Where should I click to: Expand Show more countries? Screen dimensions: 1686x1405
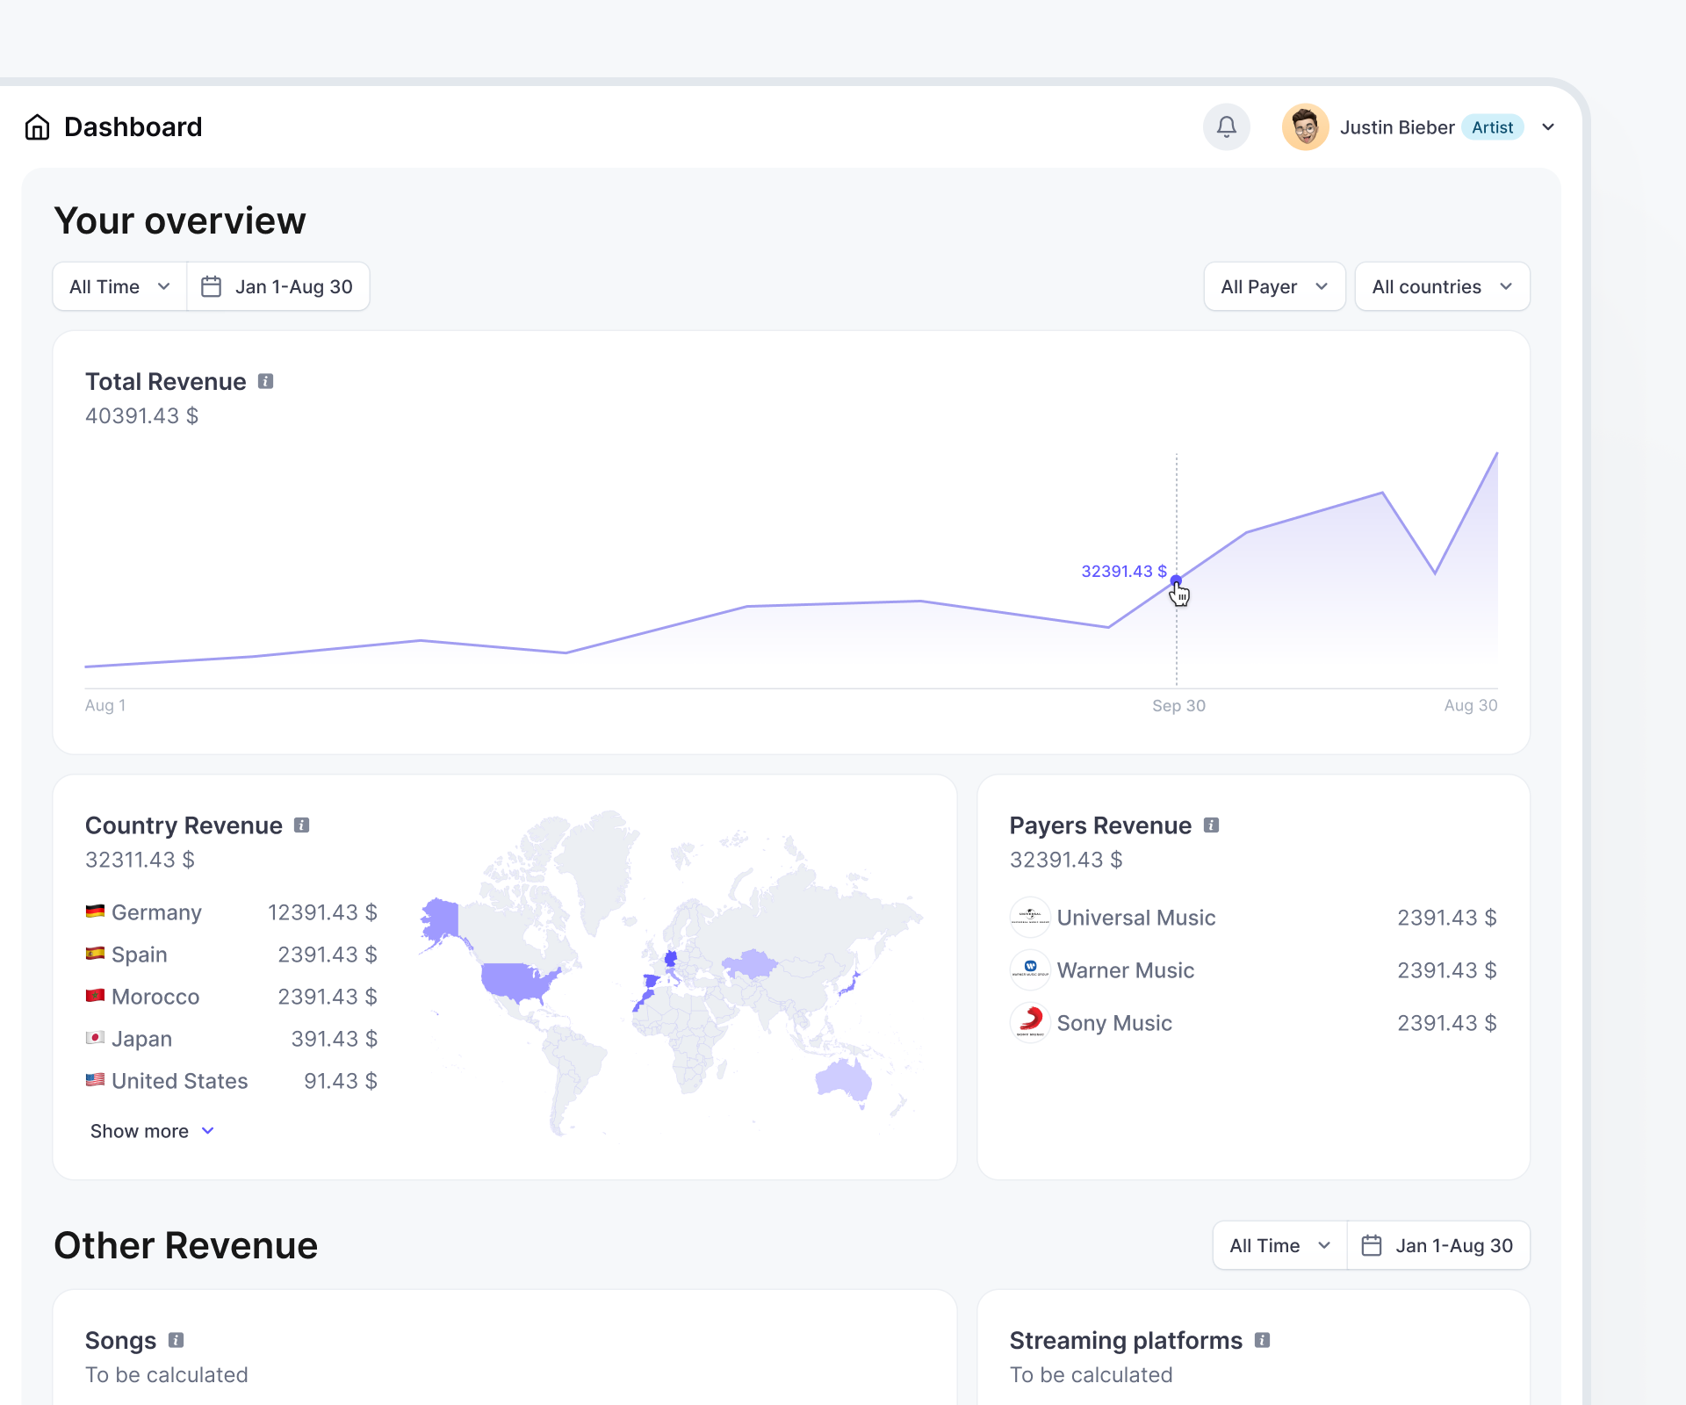(152, 1131)
